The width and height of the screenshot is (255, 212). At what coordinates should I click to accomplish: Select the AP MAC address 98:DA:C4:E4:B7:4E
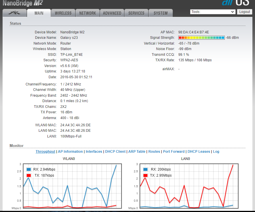pyautogui.click(x=193, y=32)
